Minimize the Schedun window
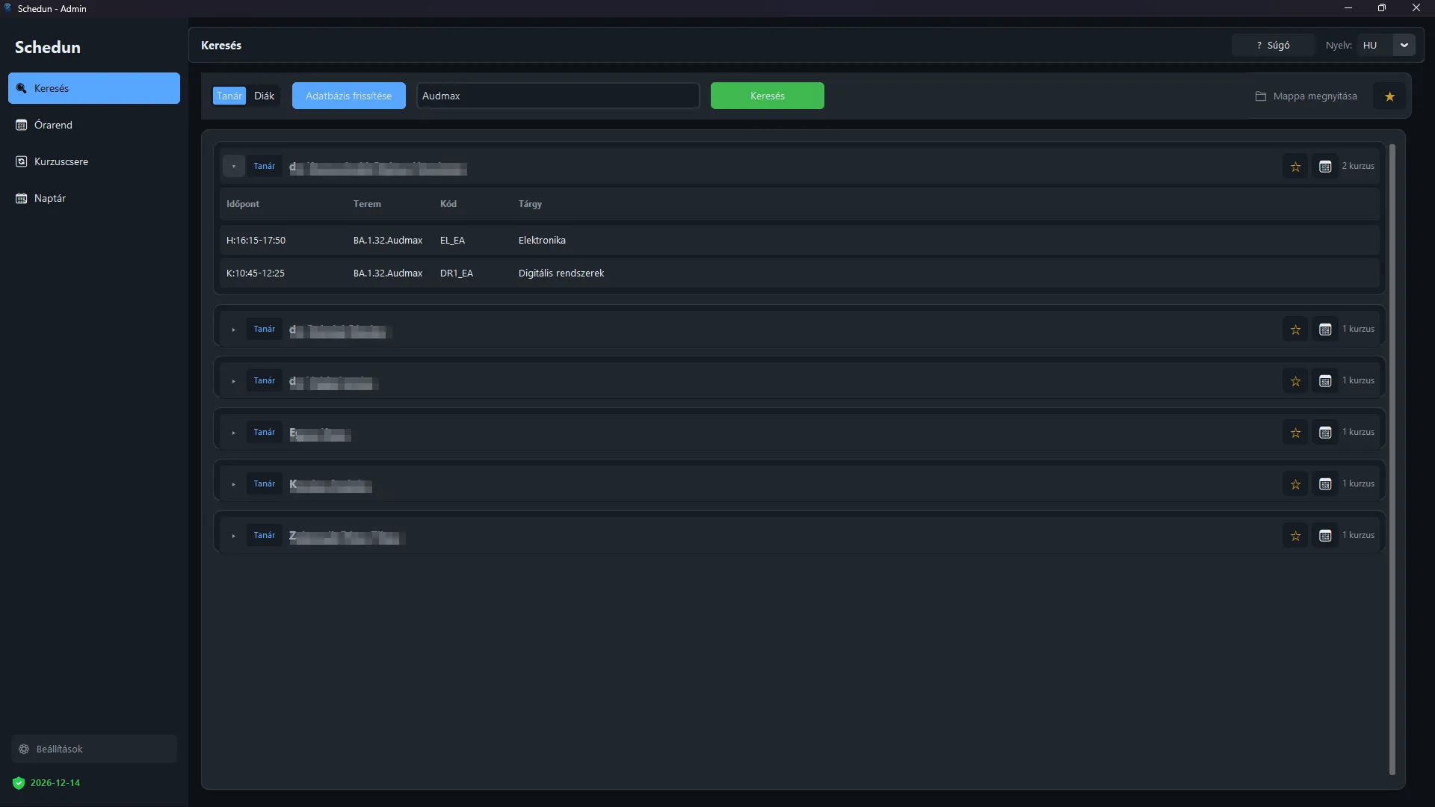Screen dimensions: 1435x807 [x=1348, y=8]
